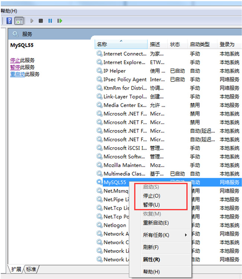242x279 pixels.
Task: Open 属性(R) from the context menu
Action: 151,259
